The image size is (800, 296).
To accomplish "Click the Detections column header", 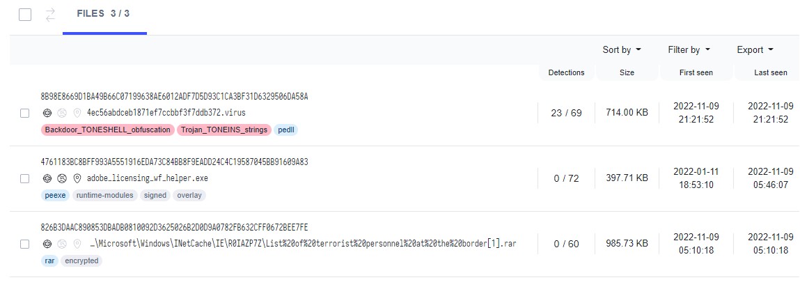I will [x=566, y=72].
